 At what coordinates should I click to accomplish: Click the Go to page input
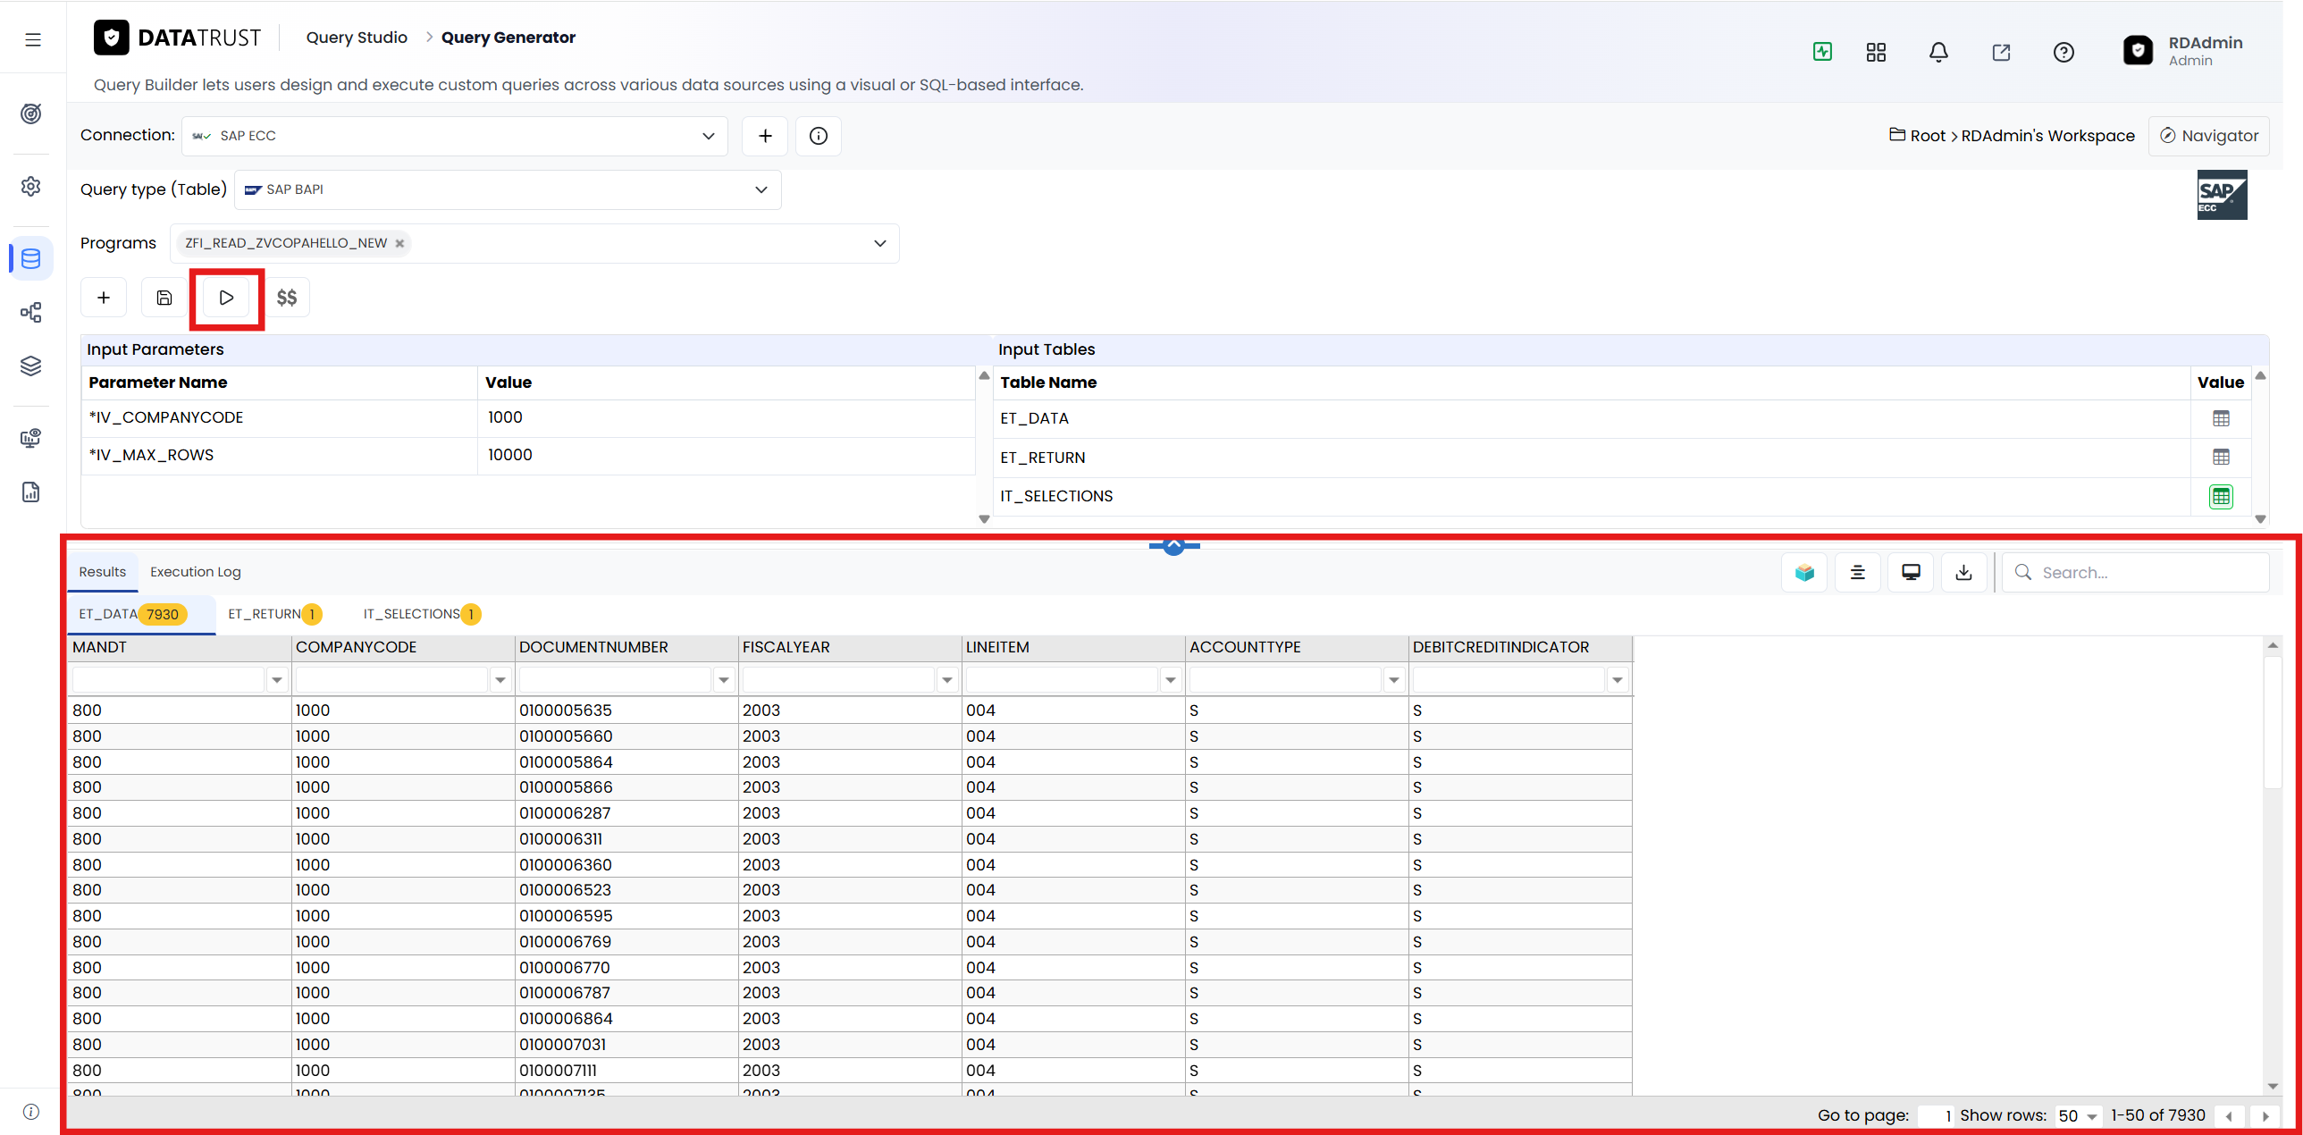point(1936,1115)
